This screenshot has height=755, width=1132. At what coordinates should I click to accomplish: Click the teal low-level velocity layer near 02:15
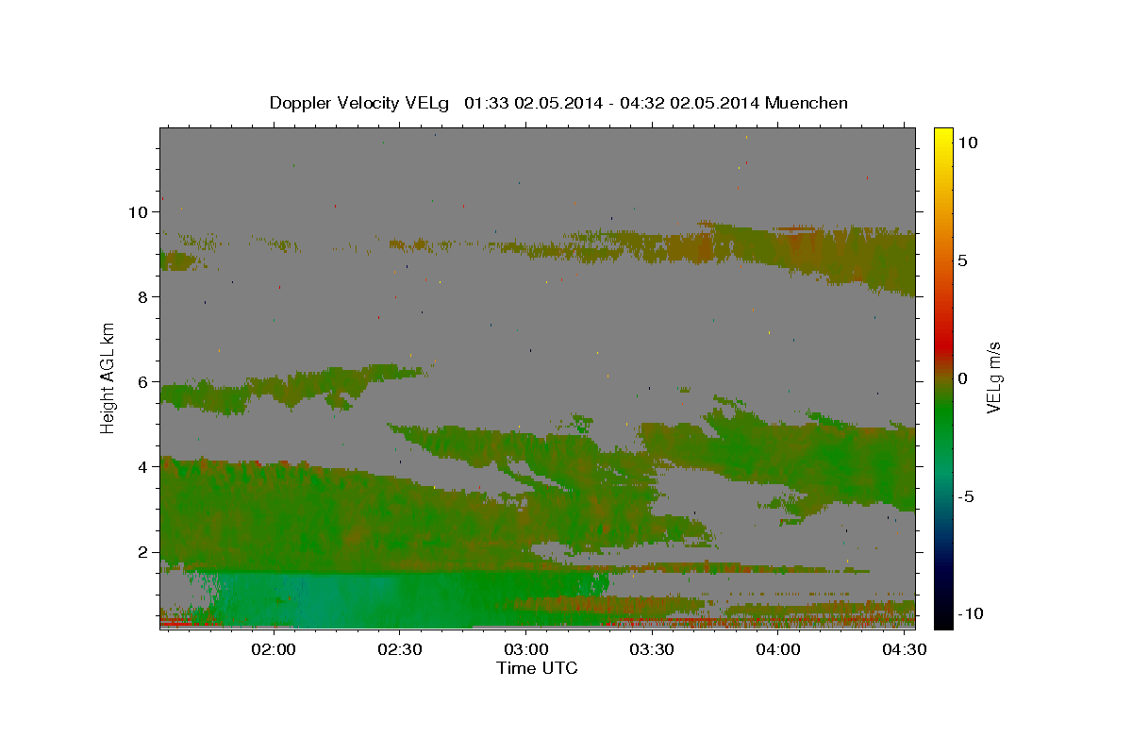tap(337, 599)
